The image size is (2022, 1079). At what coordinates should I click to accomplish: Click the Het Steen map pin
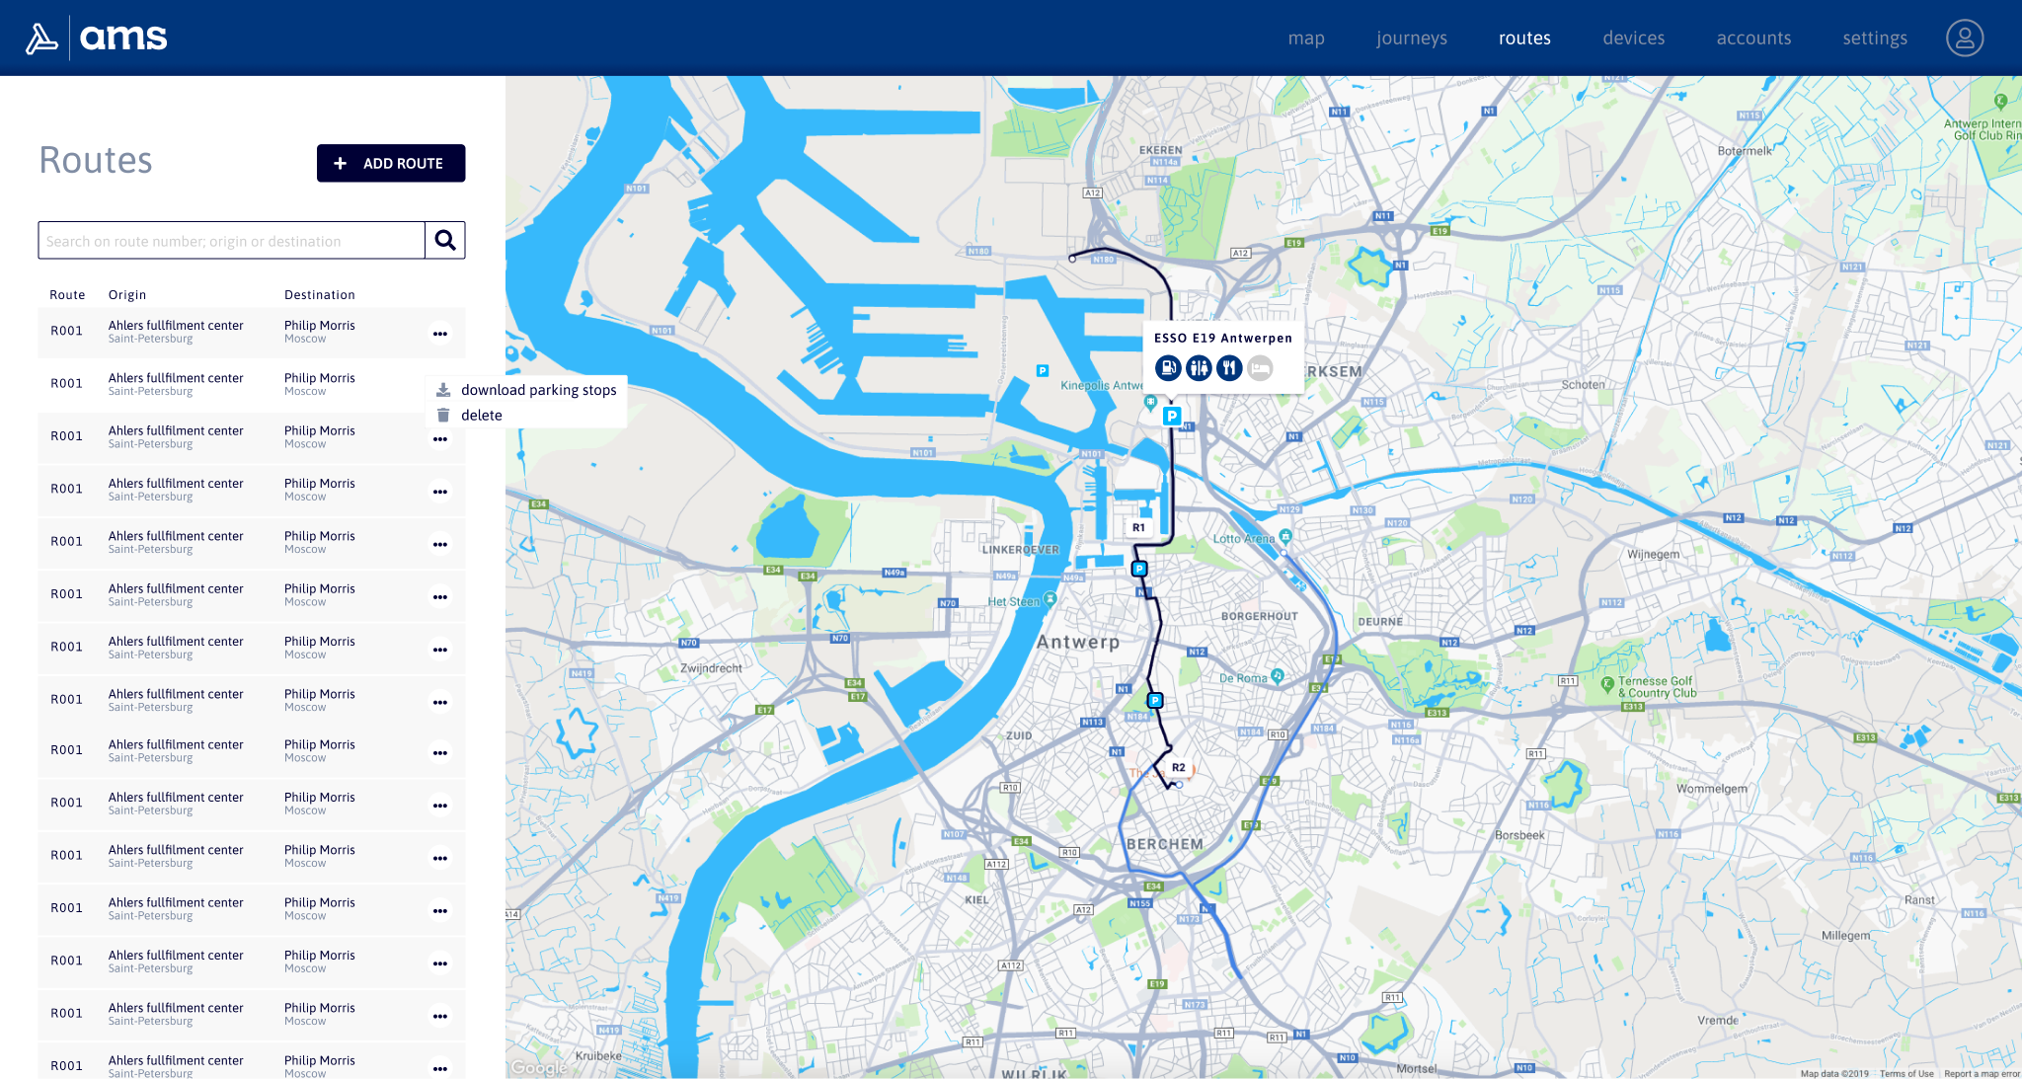pyautogui.click(x=1050, y=599)
